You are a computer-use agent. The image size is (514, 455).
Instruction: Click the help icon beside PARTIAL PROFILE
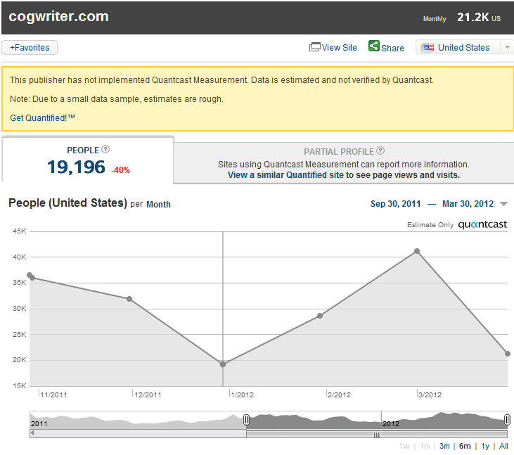coord(380,150)
